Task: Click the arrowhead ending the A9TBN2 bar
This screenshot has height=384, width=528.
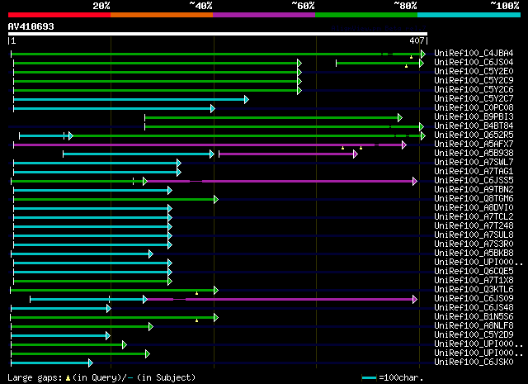Action: [170, 191]
